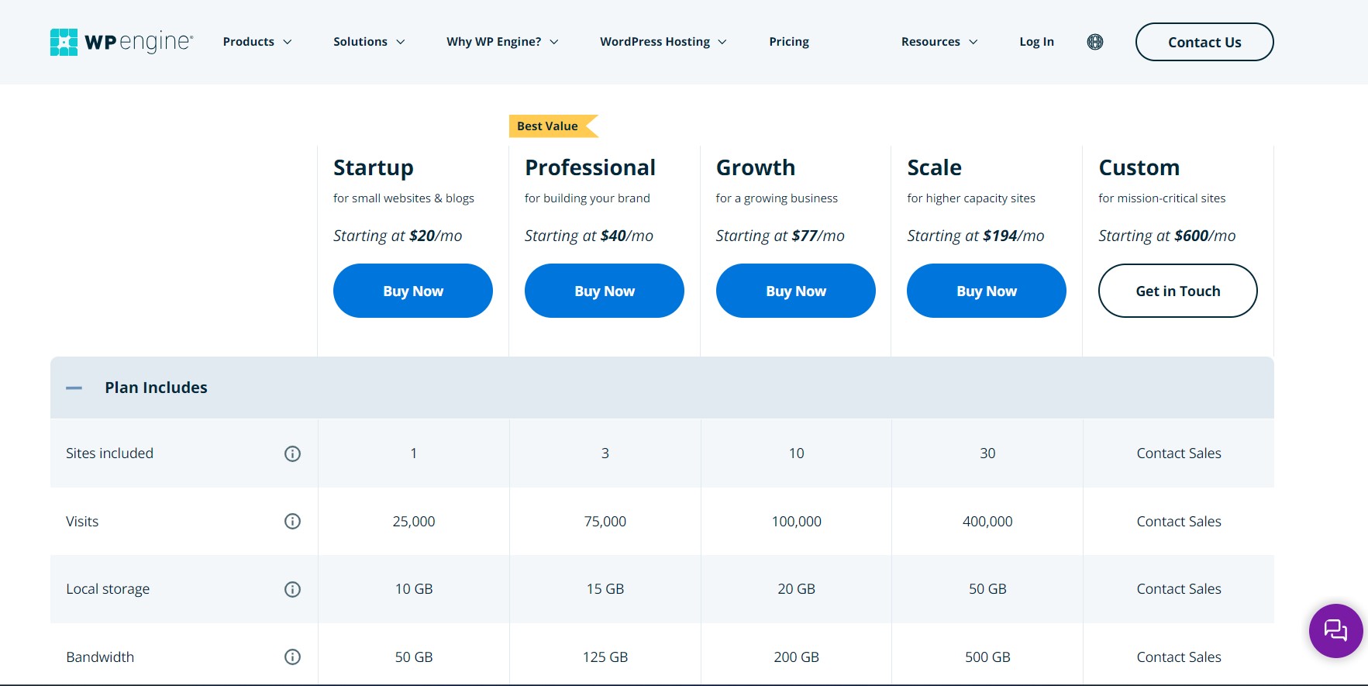Viewport: 1368px width, 686px height.
Task: Click 'for building your brand' text
Action: coord(588,198)
